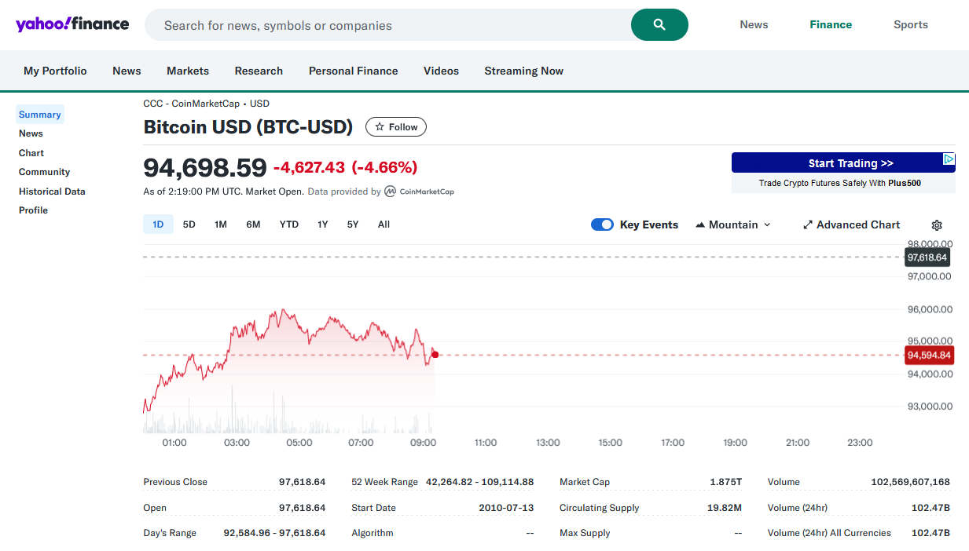Click the Advanced Chart link
This screenshot has height=551, width=969.
coord(851,224)
